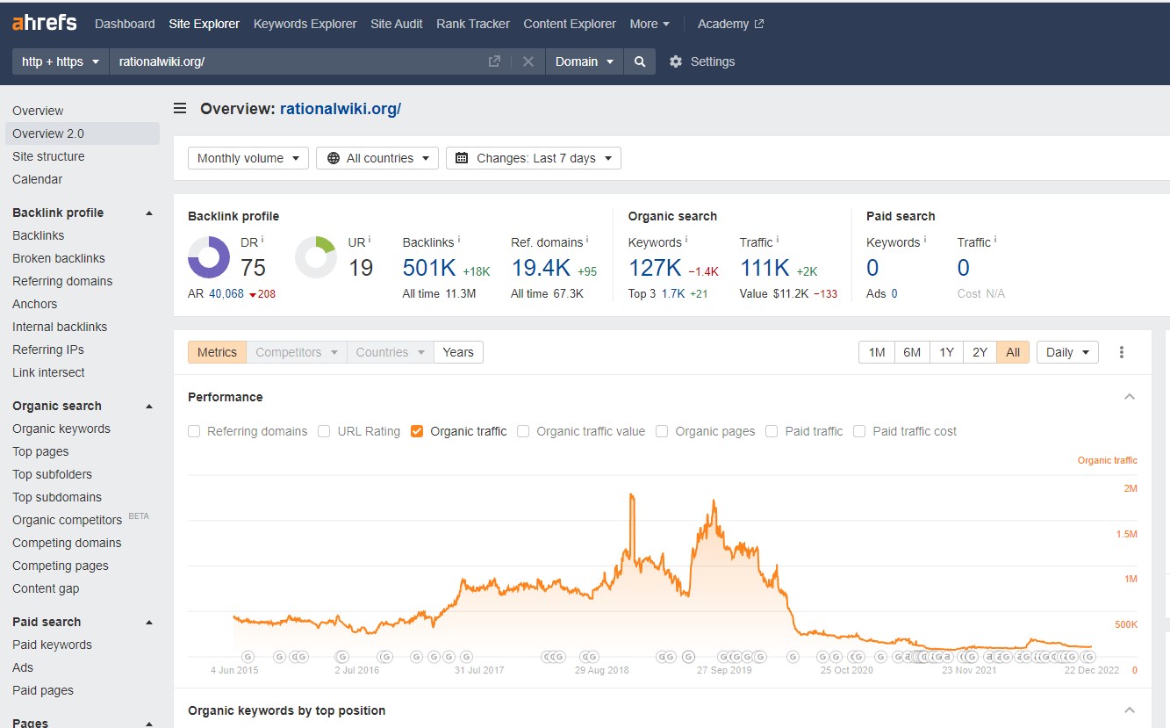
Task: Collapse the Performance section chevron
Action: click(1130, 397)
